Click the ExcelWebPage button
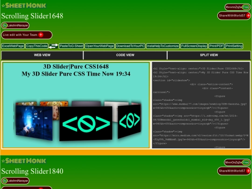Screen dimensions: 252x189 pyautogui.click(x=13, y=46)
